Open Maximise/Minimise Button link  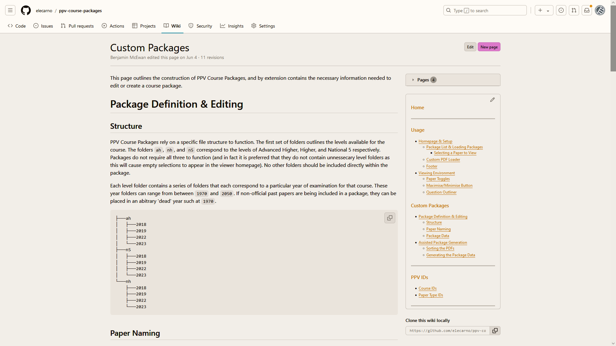[449, 185]
